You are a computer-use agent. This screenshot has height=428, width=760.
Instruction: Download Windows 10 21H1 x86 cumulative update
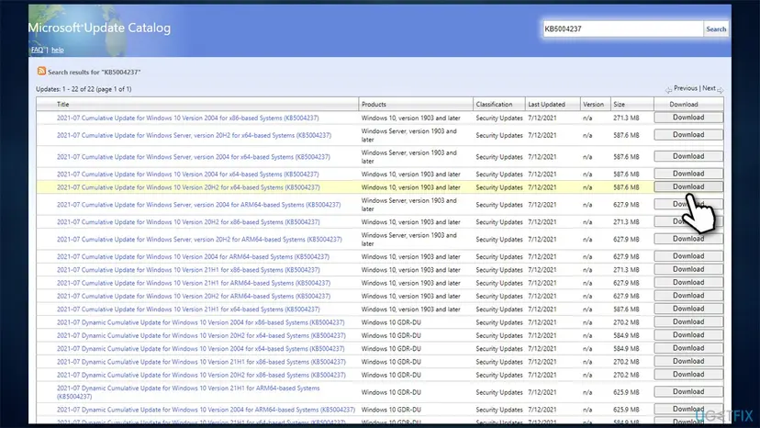click(x=688, y=269)
